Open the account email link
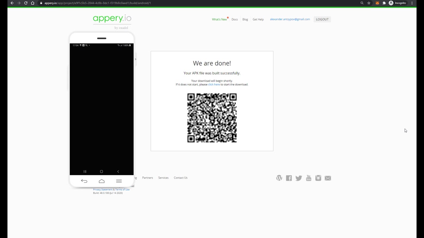424x238 pixels. (290, 19)
